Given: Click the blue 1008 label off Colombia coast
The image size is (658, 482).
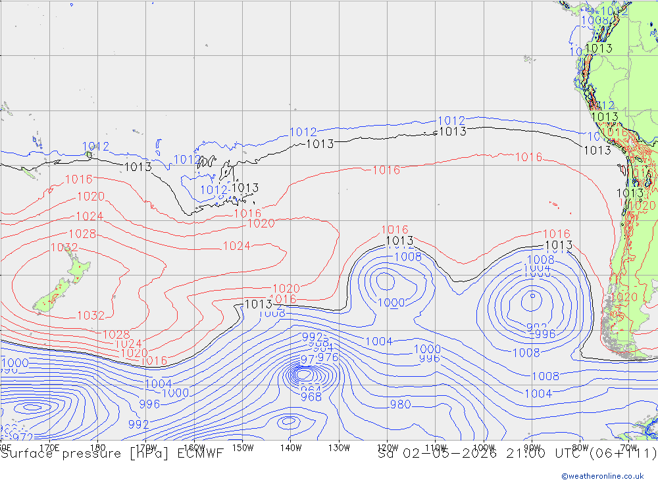Looking at the screenshot, I should [x=595, y=20].
